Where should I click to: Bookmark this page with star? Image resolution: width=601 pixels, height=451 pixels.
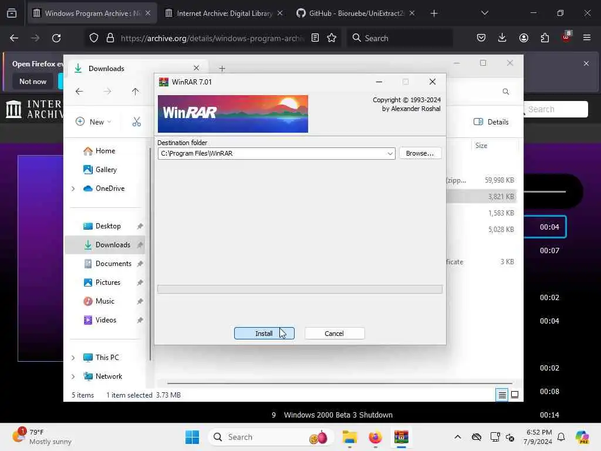[332, 38]
